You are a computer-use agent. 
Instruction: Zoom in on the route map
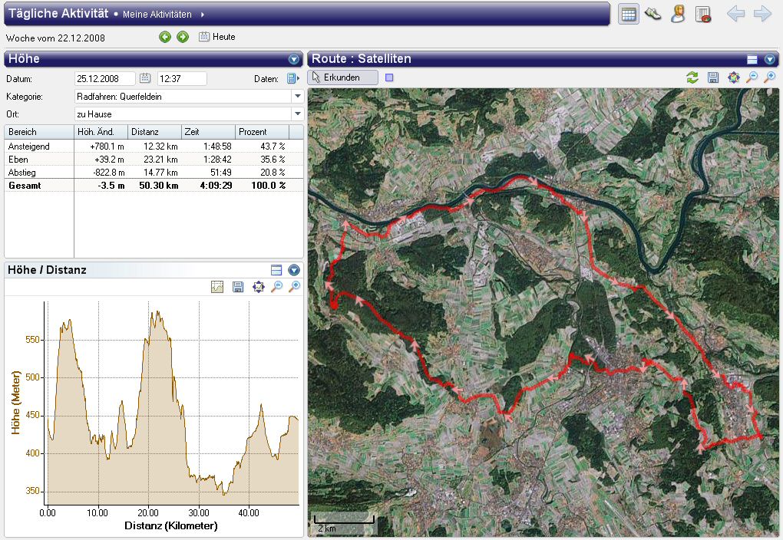tap(770, 77)
